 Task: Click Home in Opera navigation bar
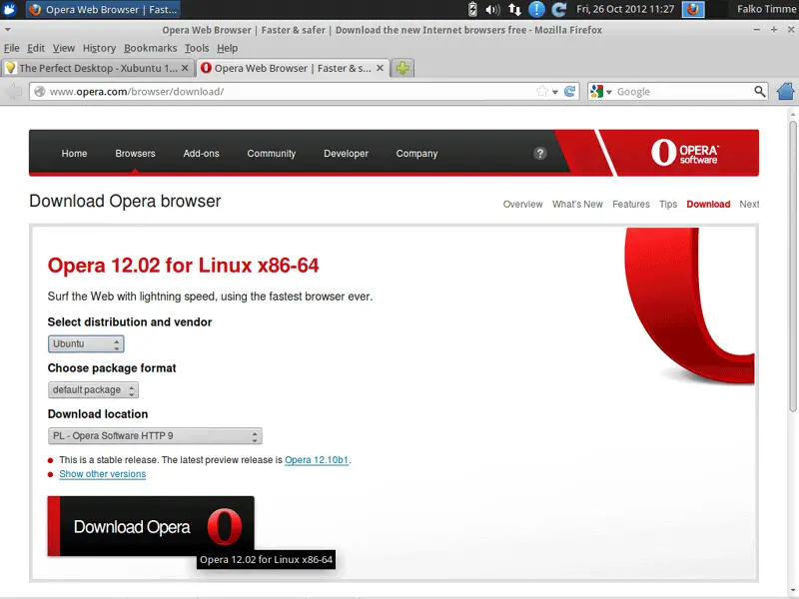[x=74, y=154]
